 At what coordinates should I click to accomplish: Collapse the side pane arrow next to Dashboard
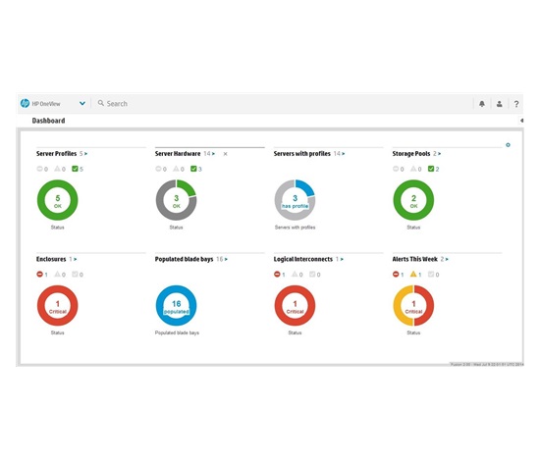tap(521, 121)
